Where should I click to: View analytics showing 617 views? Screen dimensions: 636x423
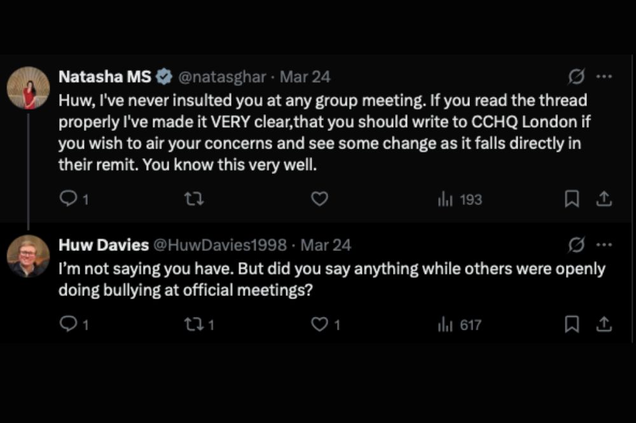(x=460, y=325)
